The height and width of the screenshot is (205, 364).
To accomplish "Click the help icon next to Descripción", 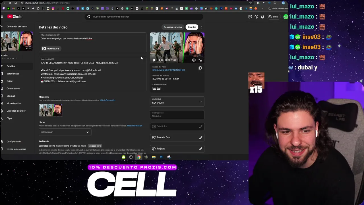I will tap(52, 59).
